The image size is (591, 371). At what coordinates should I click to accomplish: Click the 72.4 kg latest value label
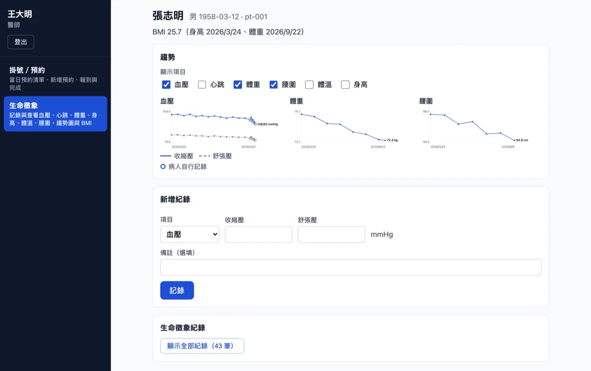392,140
